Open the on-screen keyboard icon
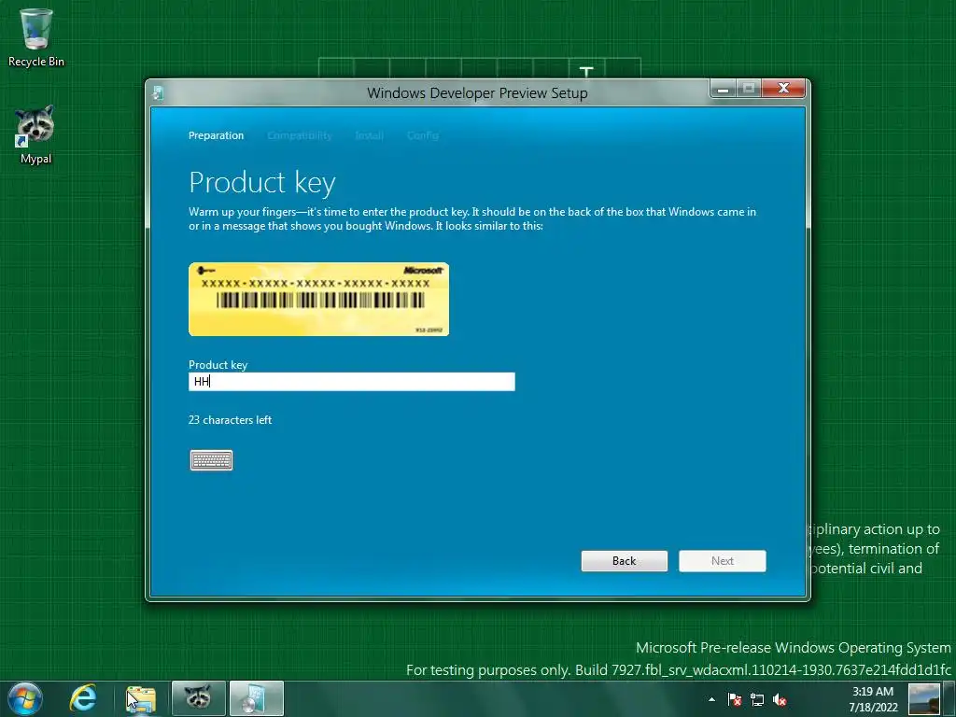956x717 pixels. (211, 460)
